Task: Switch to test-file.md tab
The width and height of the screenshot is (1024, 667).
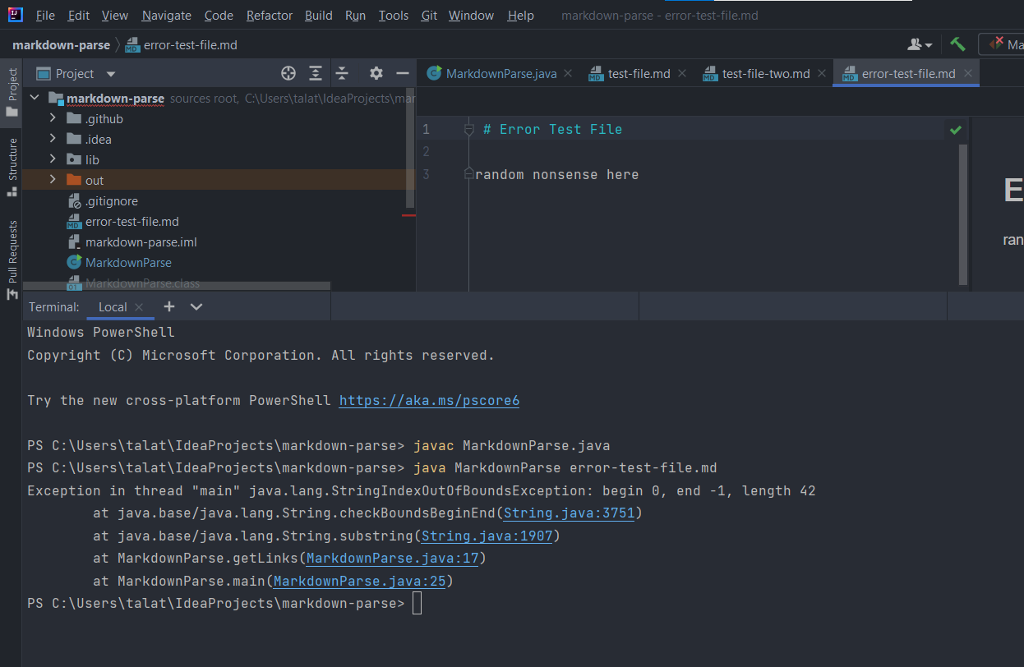Action: (639, 73)
